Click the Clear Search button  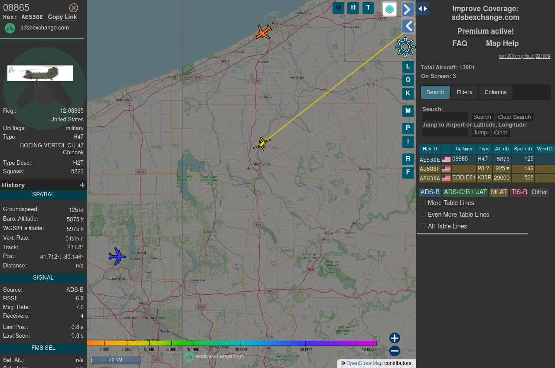514,117
